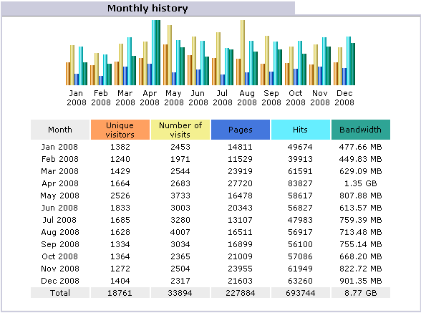Click the 1.35 GB bandwidth value
This screenshot has height=313, width=421.
coord(361,183)
